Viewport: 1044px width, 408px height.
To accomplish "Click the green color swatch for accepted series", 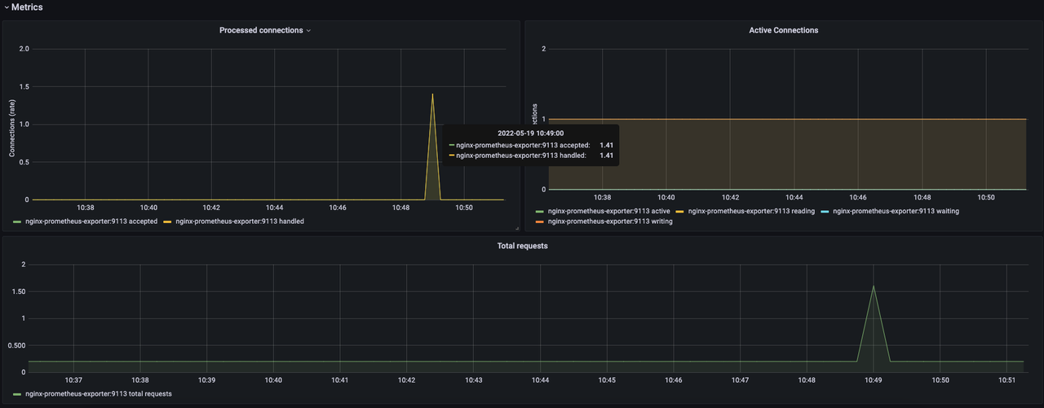I will tap(17, 222).
